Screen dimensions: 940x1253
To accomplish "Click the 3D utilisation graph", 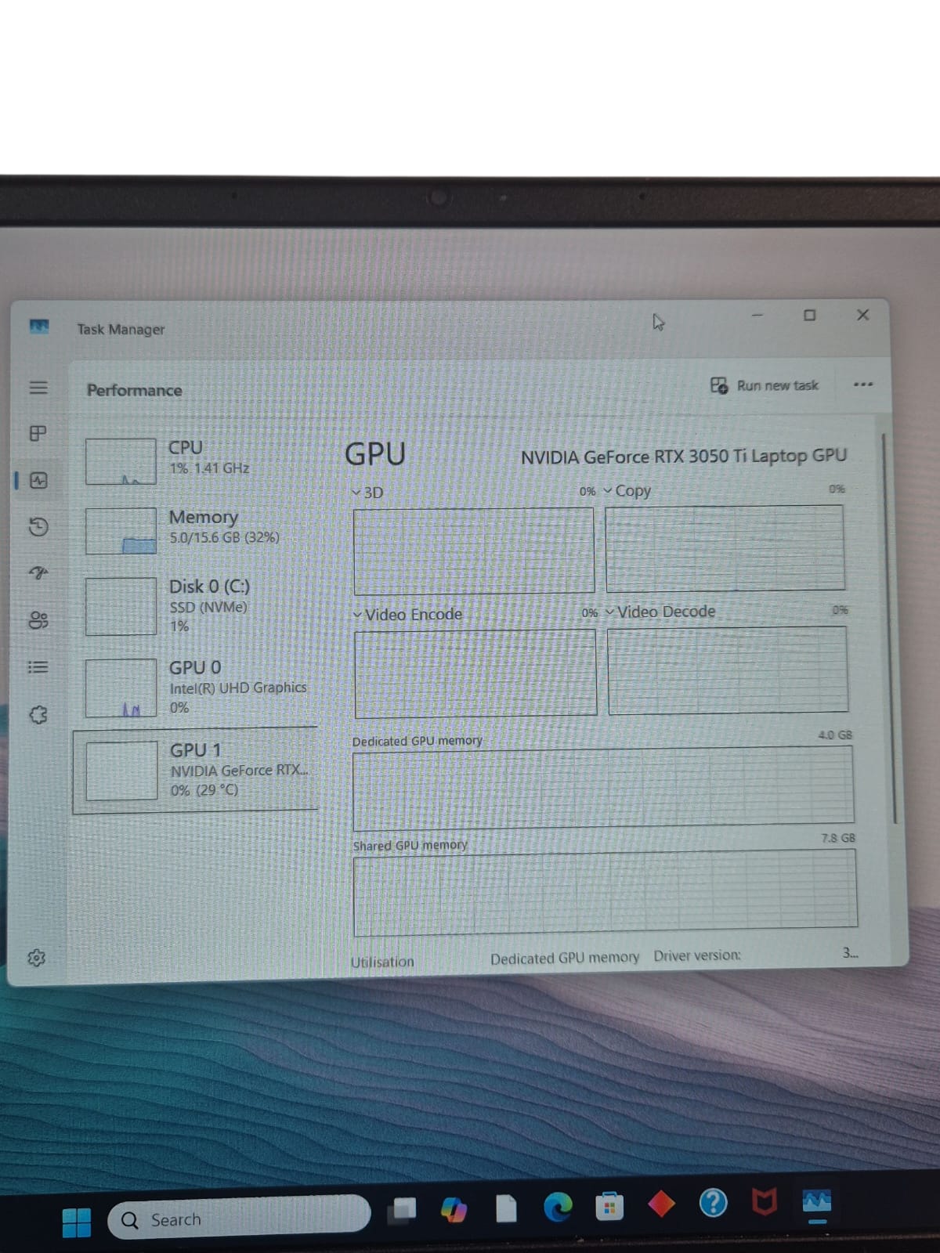I will click(474, 551).
